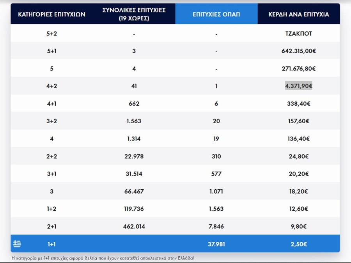Click the 338,40€ prize value
351x263 pixels.
pos(298,104)
